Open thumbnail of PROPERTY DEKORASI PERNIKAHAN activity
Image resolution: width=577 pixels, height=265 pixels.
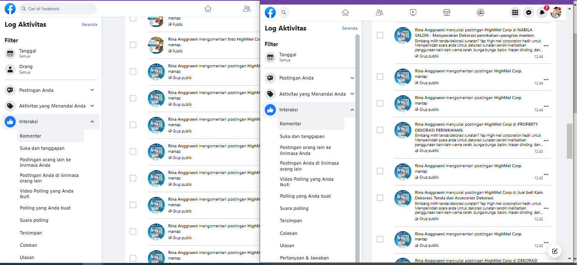click(x=403, y=130)
